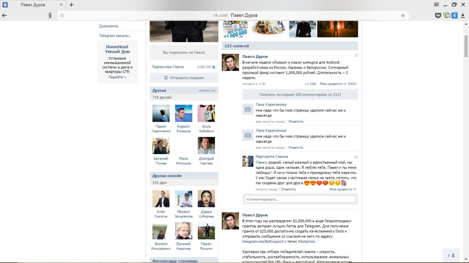The width and height of the screenshot is (469, 263).
Task: Click the back arrow in browser toolbar
Action: (4, 15)
